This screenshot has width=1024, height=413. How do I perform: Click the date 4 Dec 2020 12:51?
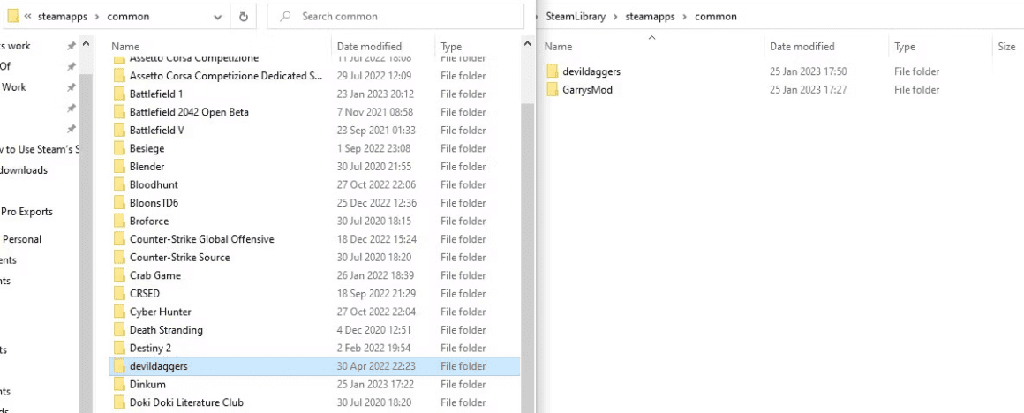pos(375,329)
